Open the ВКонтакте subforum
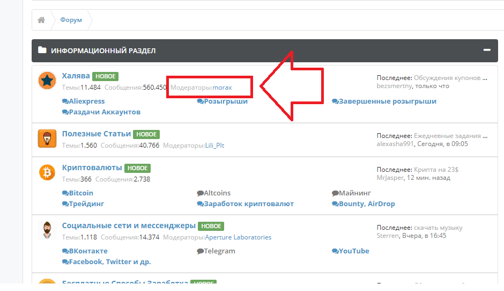 click(88, 251)
